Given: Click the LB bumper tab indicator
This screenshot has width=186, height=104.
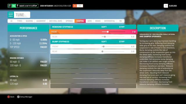Looking at the screenshot, I should click(x=11, y=21).
